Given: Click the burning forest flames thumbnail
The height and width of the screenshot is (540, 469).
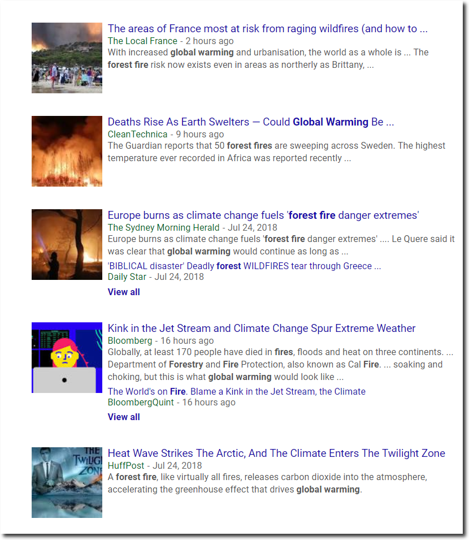Looking at the screenshot, I should pos(67,151).
